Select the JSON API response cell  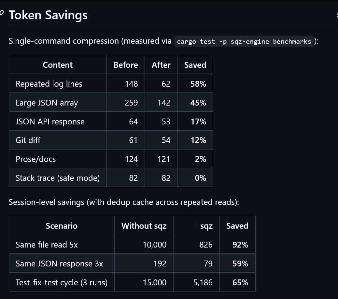[x=50, y=121]
